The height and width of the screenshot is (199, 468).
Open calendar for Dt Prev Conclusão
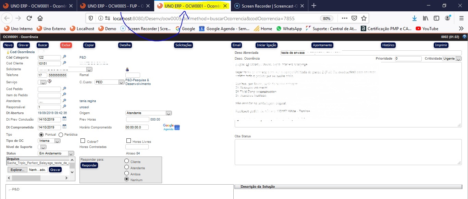(x=64, y=119)
